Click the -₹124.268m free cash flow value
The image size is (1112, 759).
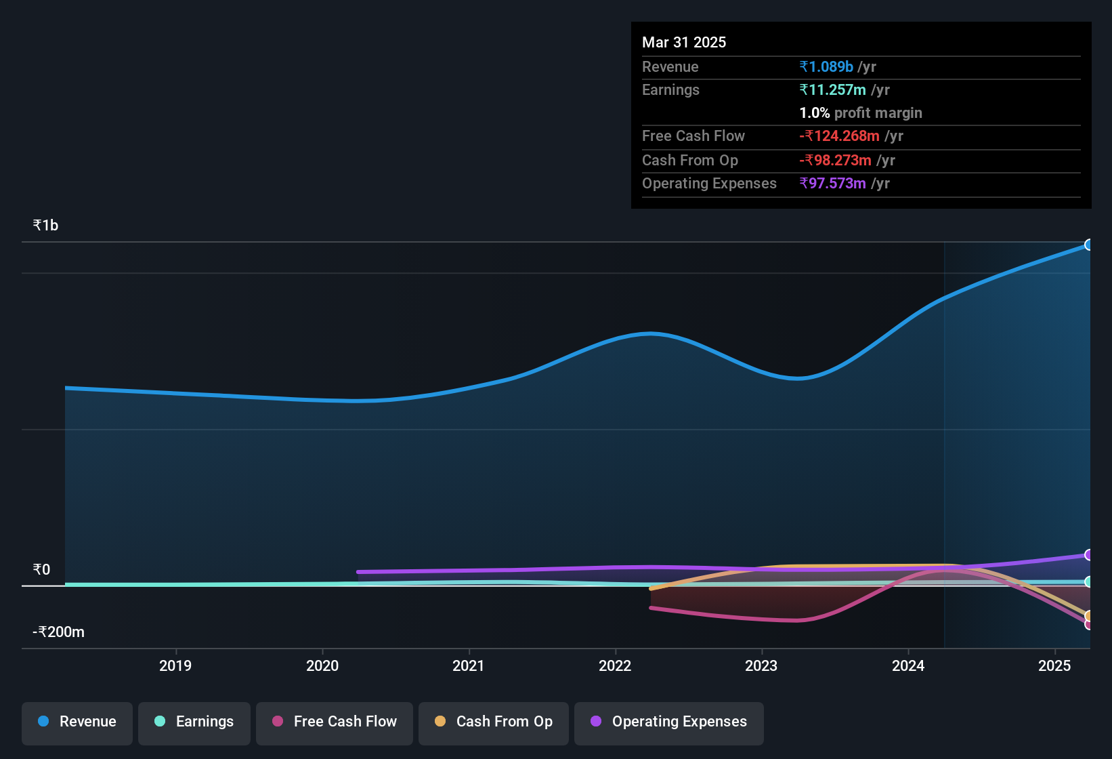click(x=839, y=136)
